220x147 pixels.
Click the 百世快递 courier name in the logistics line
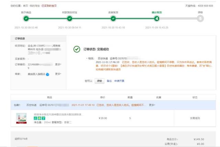[x=103, y=59]
